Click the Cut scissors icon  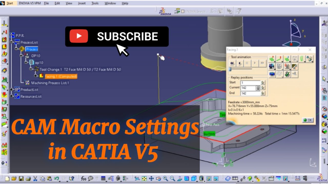[35, 178]
